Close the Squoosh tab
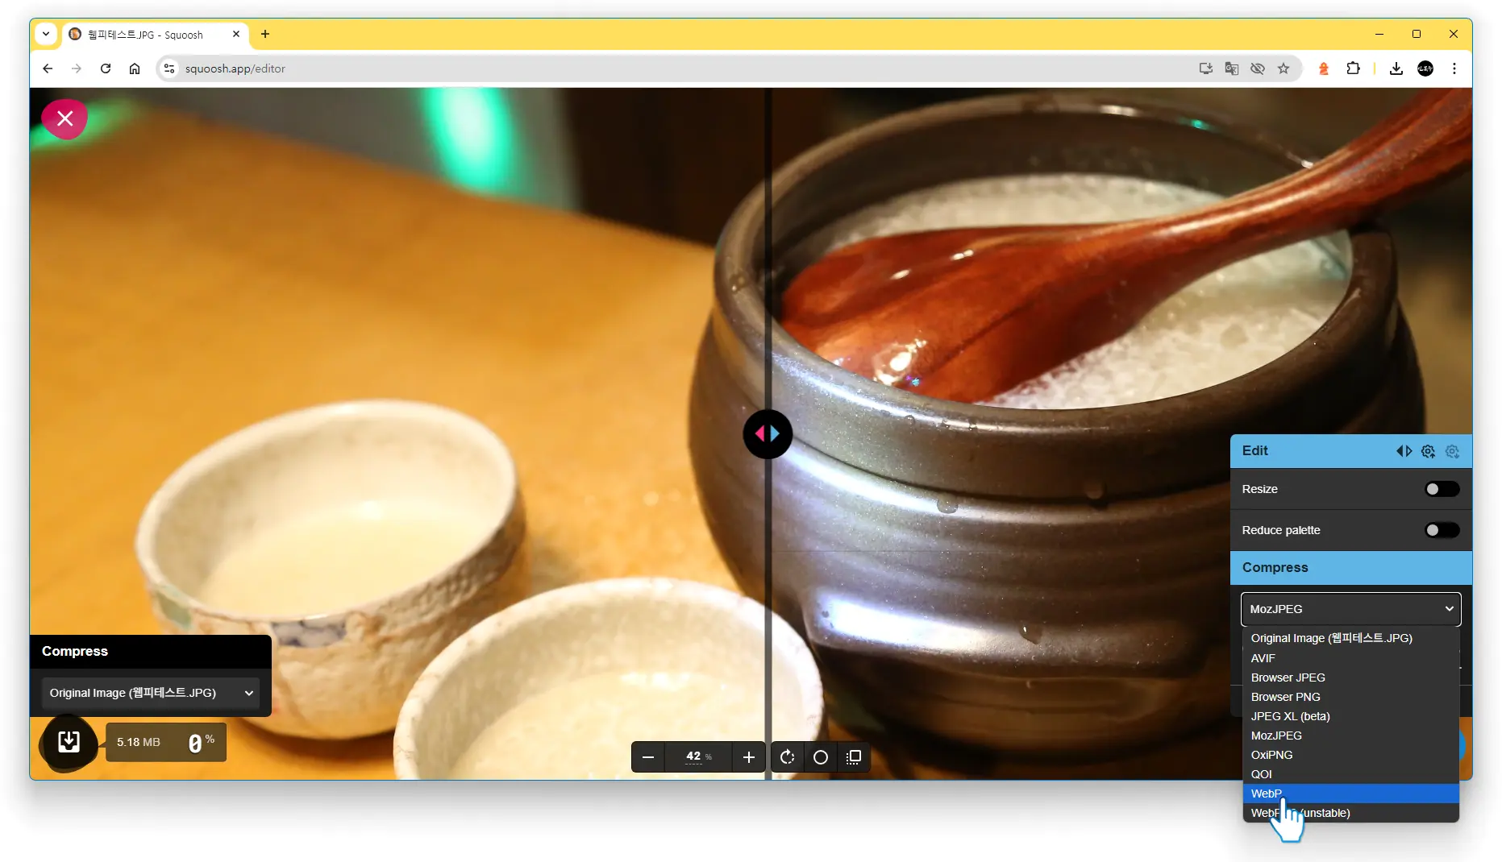The image size is (1502, 862). [x=236, y=34]
